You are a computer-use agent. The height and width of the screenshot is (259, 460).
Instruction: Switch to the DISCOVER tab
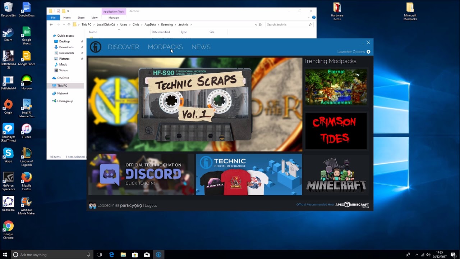coord(123,47)
